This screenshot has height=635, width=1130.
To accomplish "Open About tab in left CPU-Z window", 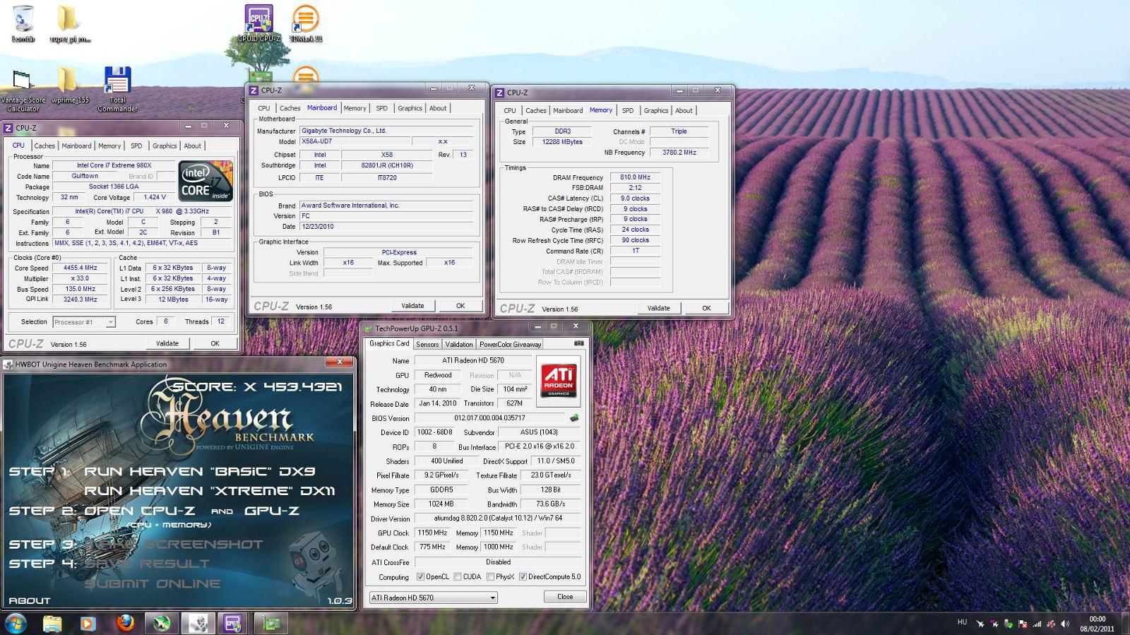I will point(192,146).
